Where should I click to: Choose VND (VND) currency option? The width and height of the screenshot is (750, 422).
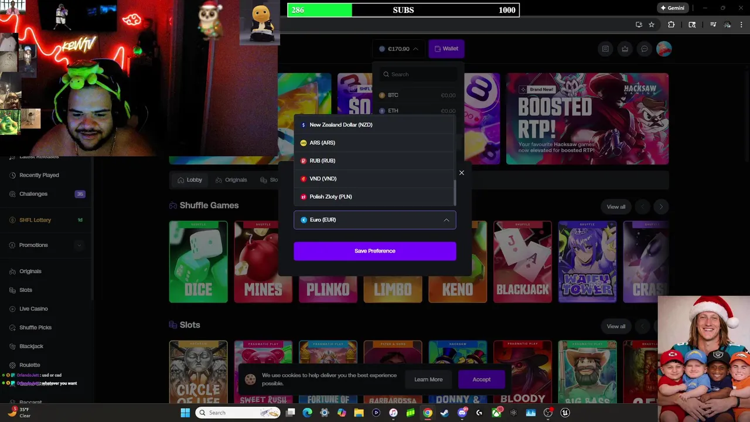[373, 179]
